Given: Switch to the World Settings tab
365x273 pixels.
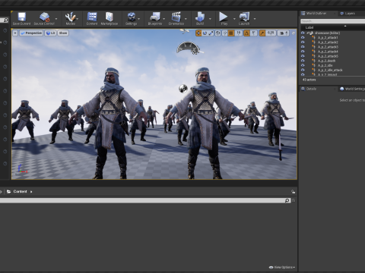Looking at the screenshot, I should coord(352,89).
